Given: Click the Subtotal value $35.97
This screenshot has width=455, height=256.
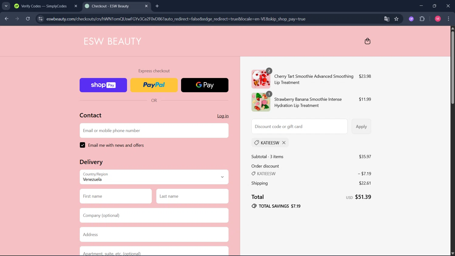Looking at the screenshot, I should (365, 157).
